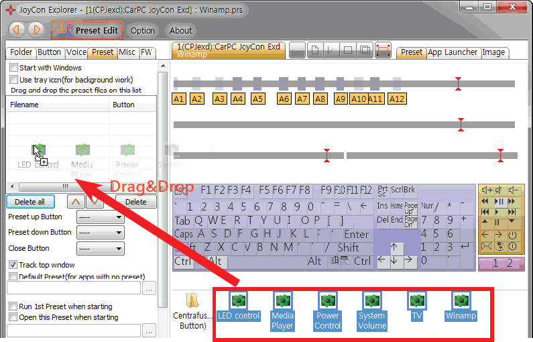The height and width of the screenshot is (342, 533).
Task: Click browse button beside Default Preset field
Action: (x=149, y=288)
